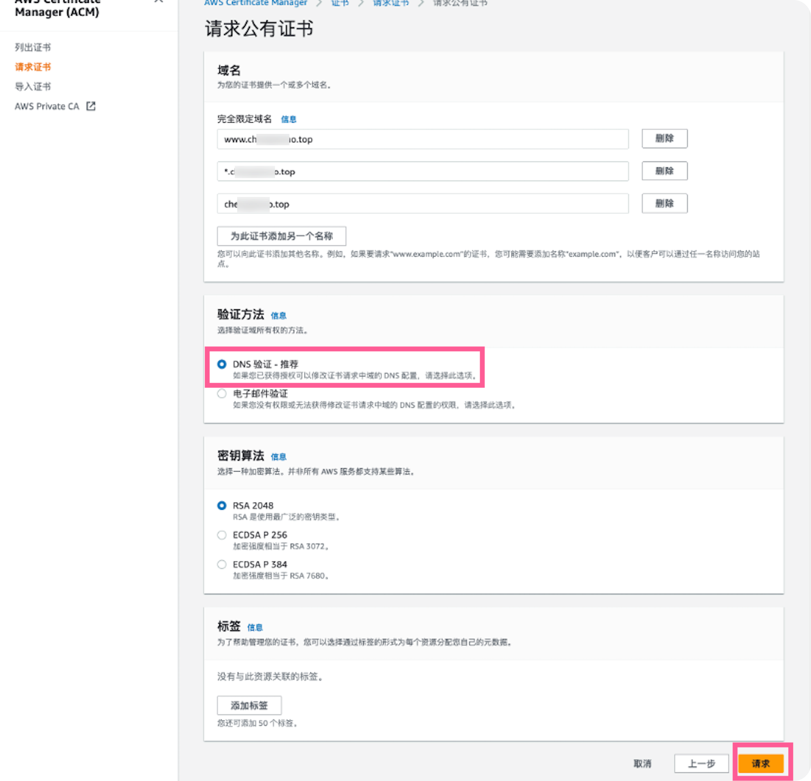Go back using the 上一步 button
811x781 pixels.
[x=701, y=764]
